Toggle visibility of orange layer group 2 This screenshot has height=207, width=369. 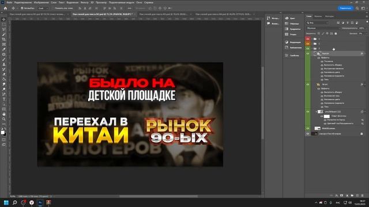(307, 44)
